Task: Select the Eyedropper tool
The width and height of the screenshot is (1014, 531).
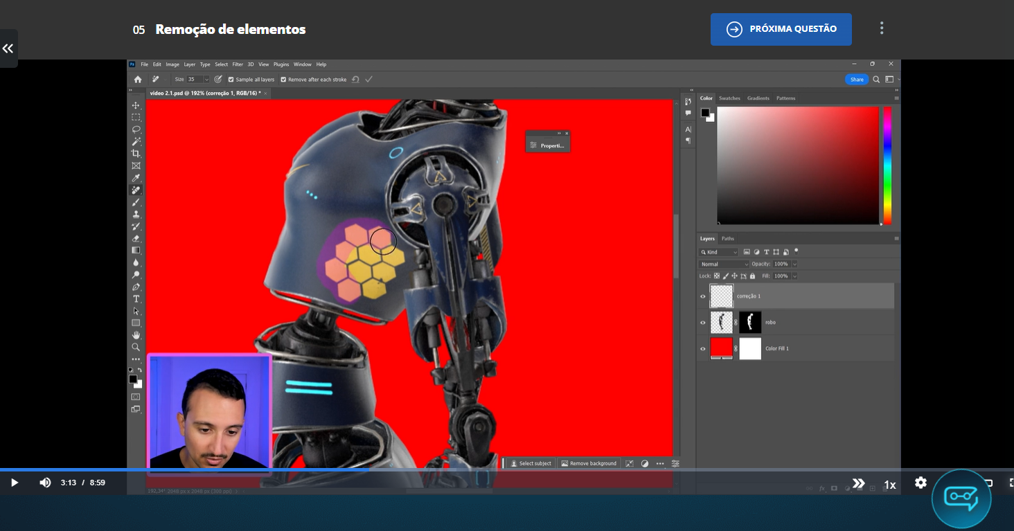Action: pyautogui.click(x=136, y=178)
